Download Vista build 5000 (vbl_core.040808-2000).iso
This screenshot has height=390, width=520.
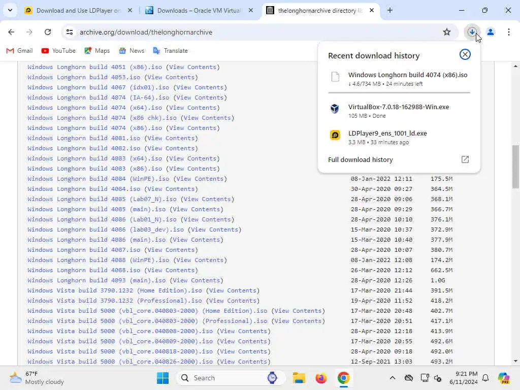pos(120,331)
